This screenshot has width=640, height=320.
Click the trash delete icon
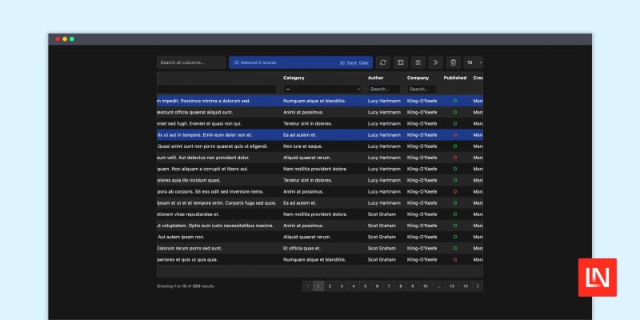(x=452, y=62)
